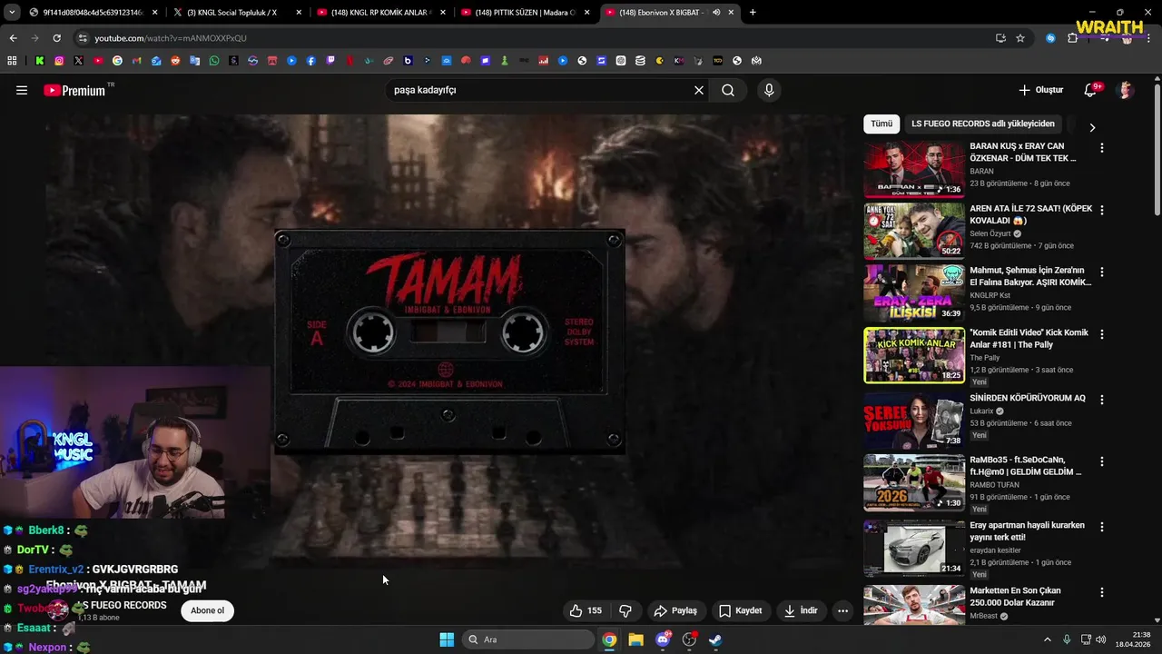Open Windows Start menu

[447, 639]
